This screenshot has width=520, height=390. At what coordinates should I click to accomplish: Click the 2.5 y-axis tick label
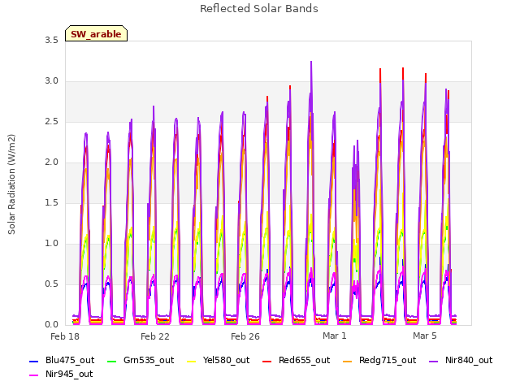[x=52, y=122]
